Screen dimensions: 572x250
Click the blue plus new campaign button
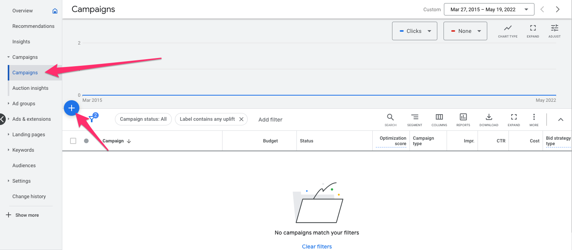[72, 108]
